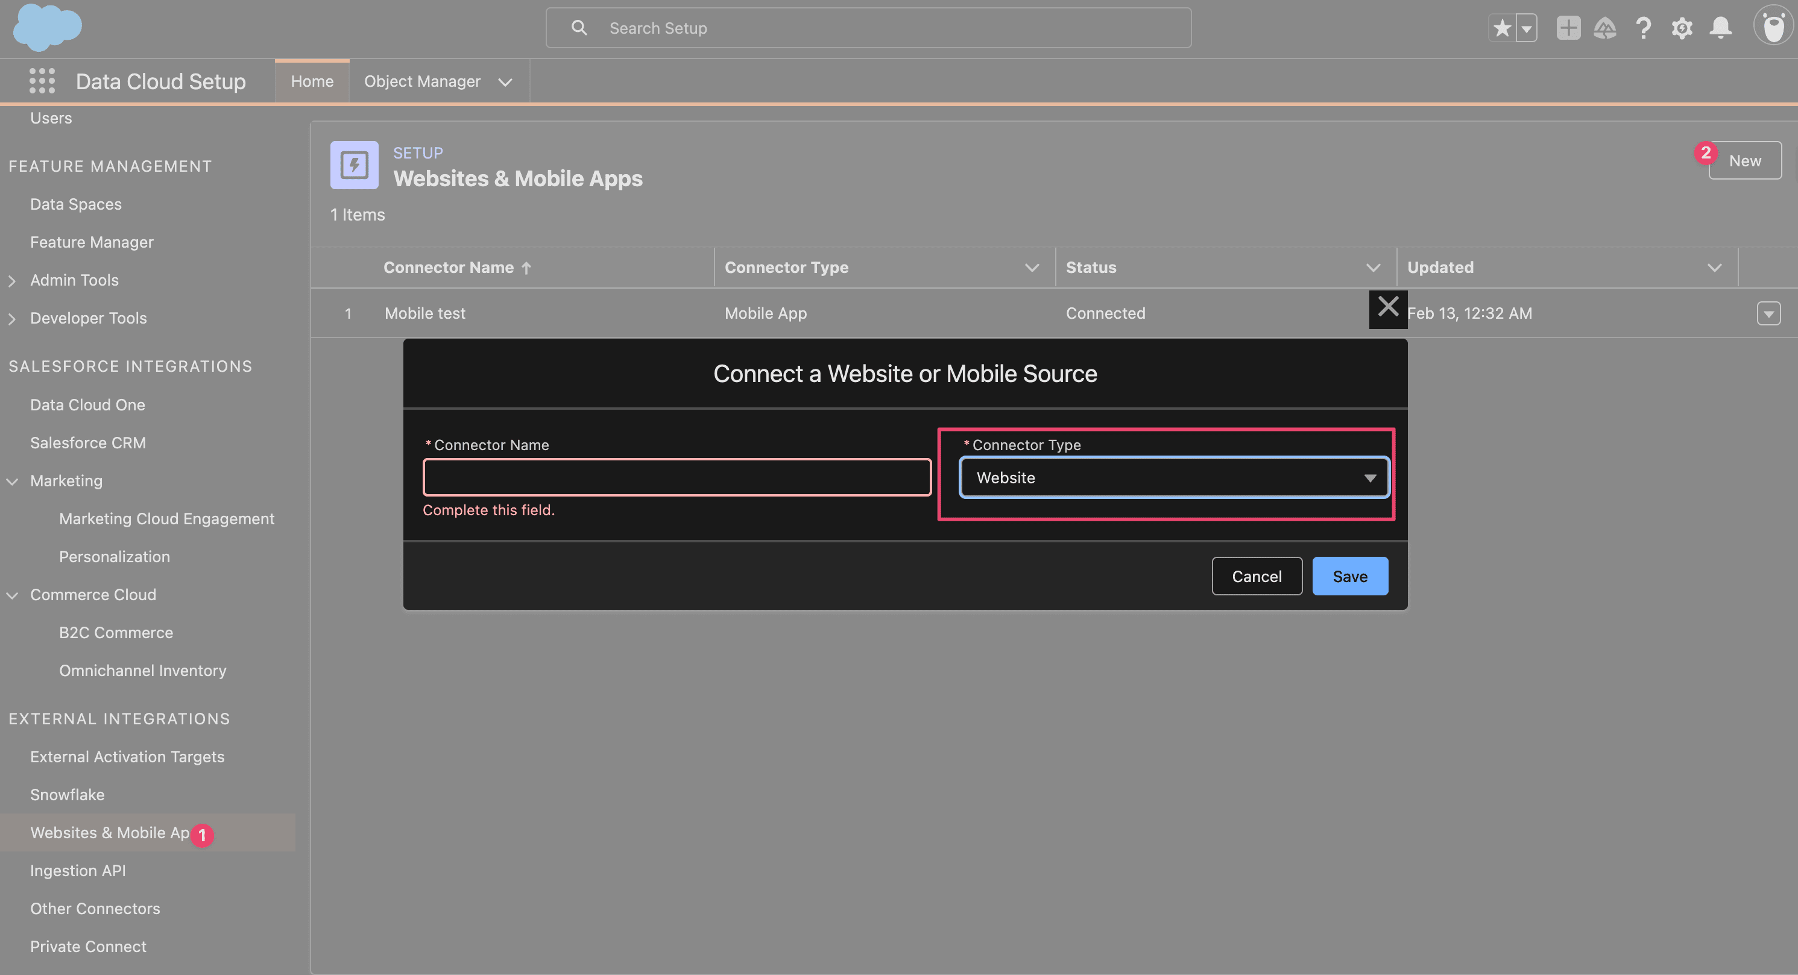Screen dimensions: 1798x975
Task: Open the Trailhead guidance icon
Action: [1604, 28]
